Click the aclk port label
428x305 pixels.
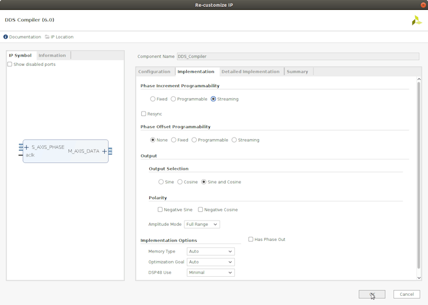(30, 155)
